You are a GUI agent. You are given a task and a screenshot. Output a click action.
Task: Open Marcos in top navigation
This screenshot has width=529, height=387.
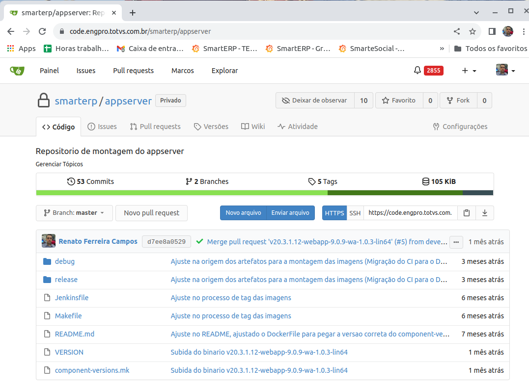(183, 71)
